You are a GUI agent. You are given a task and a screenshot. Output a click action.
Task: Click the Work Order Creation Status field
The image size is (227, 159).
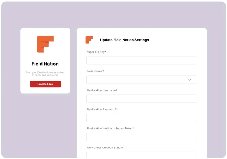click(x=141, y=155)
